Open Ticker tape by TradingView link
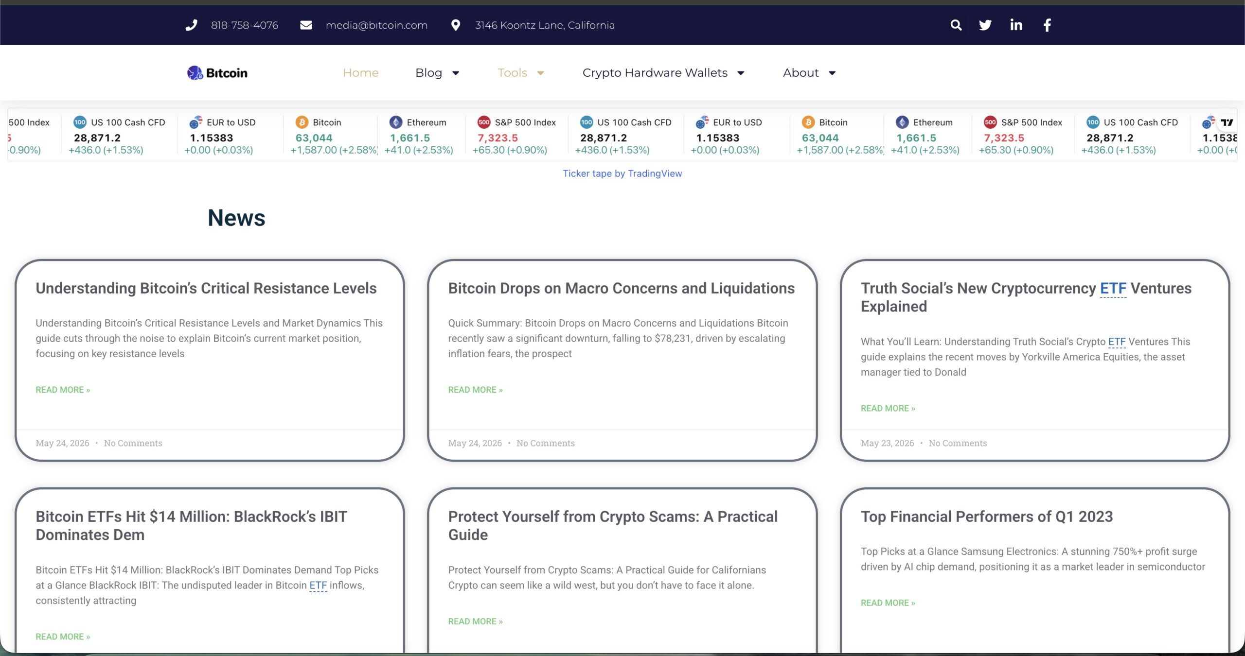Screen dimensions: 1245x656 622,173
